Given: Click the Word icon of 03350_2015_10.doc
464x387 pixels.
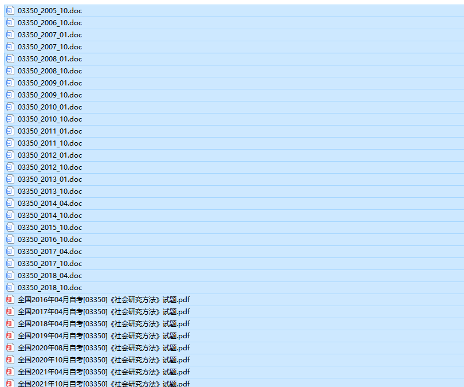Looking at the screenshot, I should (10, 228).
